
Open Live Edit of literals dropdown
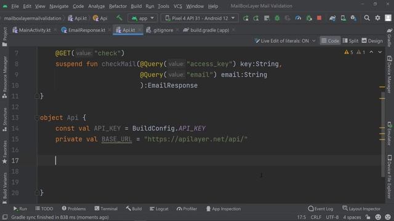(x=284, y=41)
